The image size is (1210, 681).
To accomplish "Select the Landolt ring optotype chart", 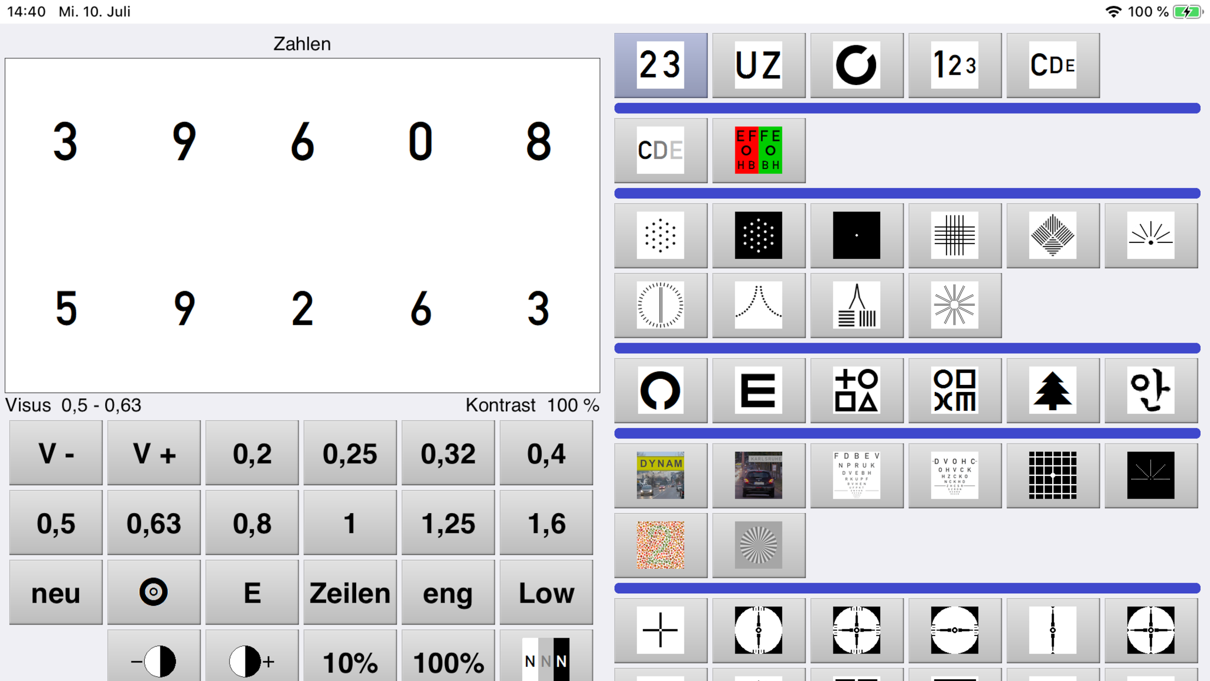I will point(857,65).
